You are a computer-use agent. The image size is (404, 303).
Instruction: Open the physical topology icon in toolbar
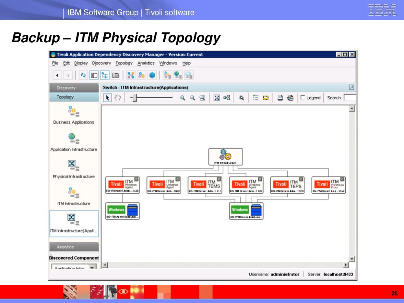[131, 75]
